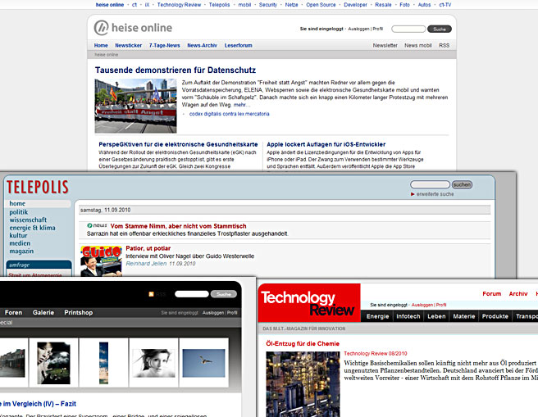
Task: Open Technology Review in top network bar
Action: coord(179,5)
